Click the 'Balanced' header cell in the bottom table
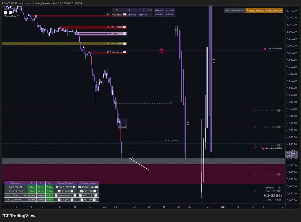This screenshot has width=301, height=222. tap(16, 183)
